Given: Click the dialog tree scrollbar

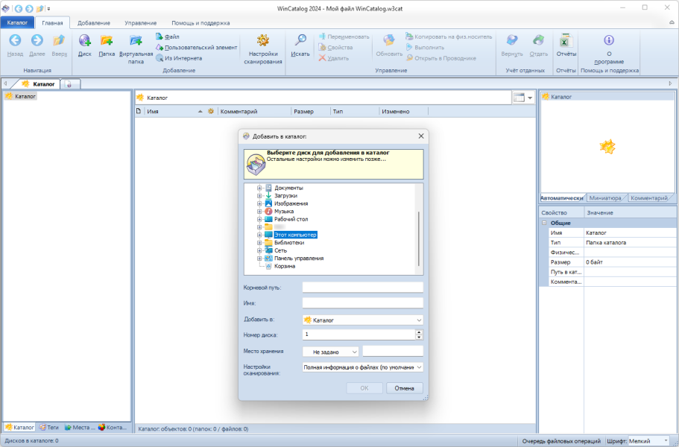Looking at the screenshot, I should click(418, 239).
